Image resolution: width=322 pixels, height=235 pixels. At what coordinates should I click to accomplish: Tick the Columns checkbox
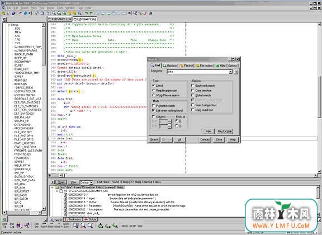(153, 116)
